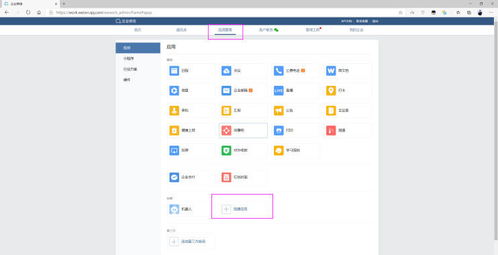The height and width of the screenshot is (255, 498).
Task: Open the 会议 cloud meeting app icon
Action: pyautogui.click(x=226, y=70)
